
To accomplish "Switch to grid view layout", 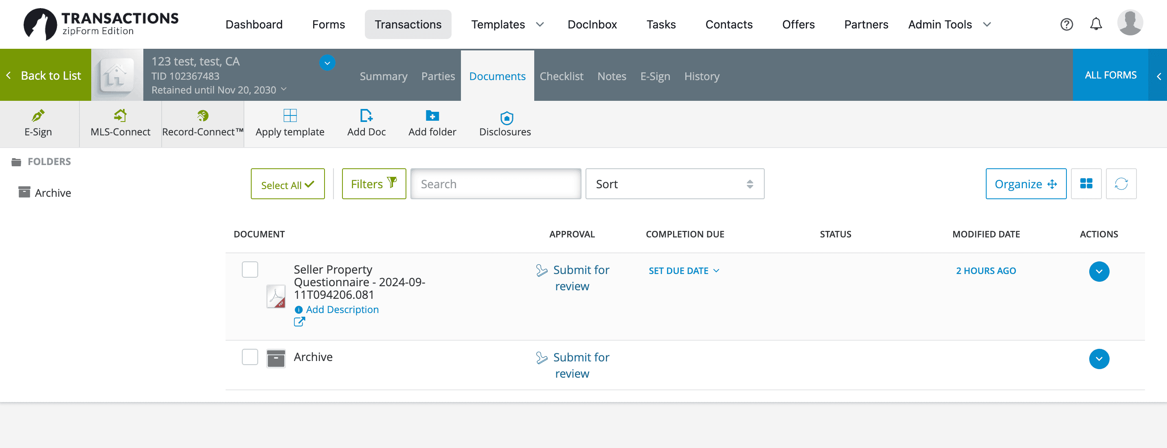I will tap(1086, 184).
